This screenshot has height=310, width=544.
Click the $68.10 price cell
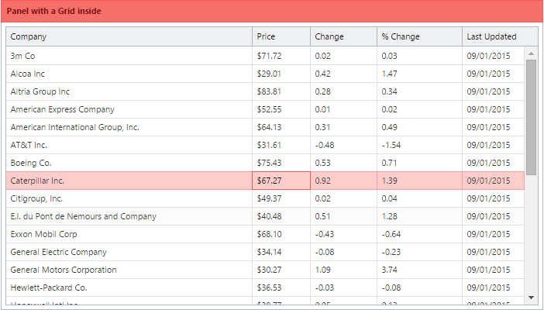click(281, 234)
